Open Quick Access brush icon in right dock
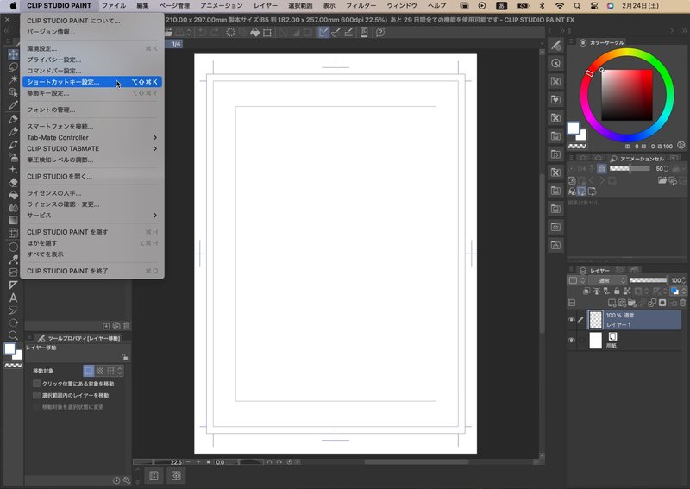The height and width of the screenshot is (489, 690). [x=555, y=45]
